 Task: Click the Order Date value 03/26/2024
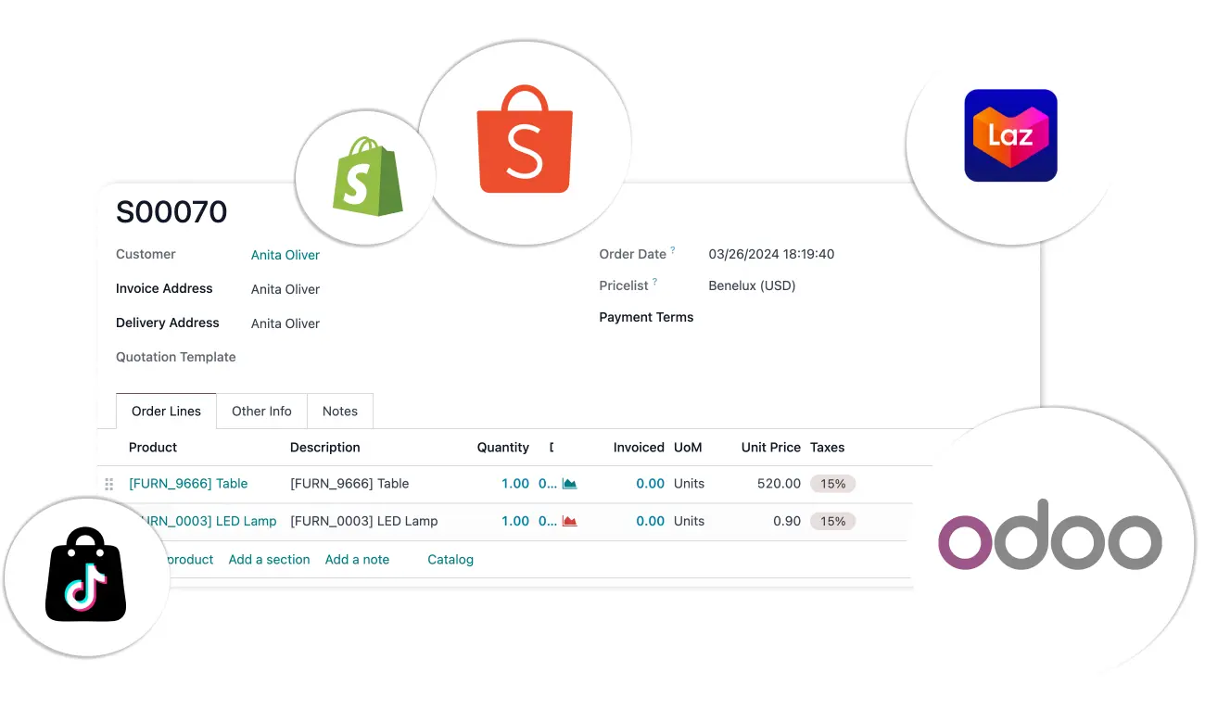click(x=771, y=254)
